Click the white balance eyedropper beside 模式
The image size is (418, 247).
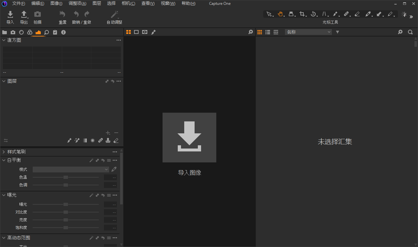114,169
